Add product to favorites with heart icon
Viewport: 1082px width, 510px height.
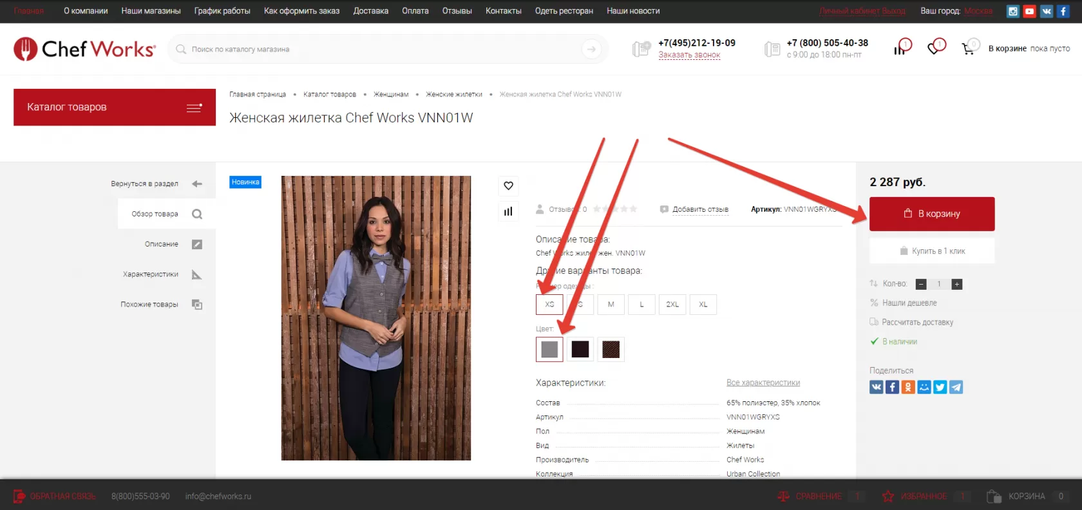point(508,186)
